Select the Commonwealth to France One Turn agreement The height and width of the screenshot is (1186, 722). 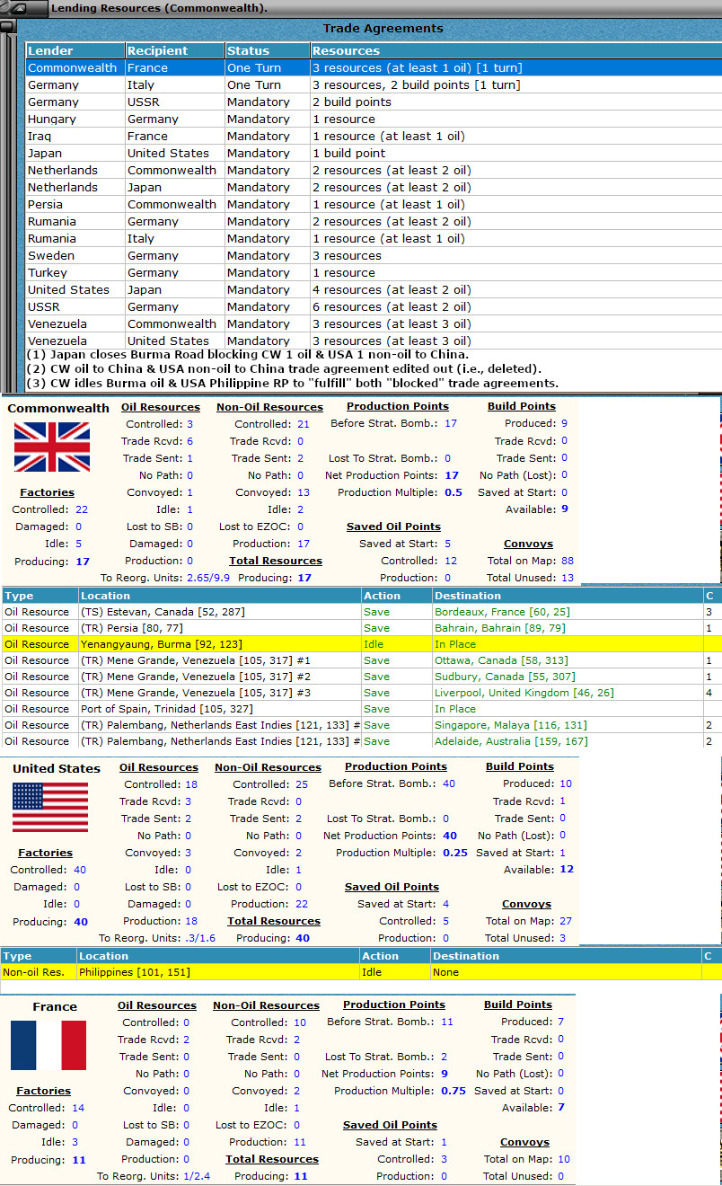pos(373,67)
